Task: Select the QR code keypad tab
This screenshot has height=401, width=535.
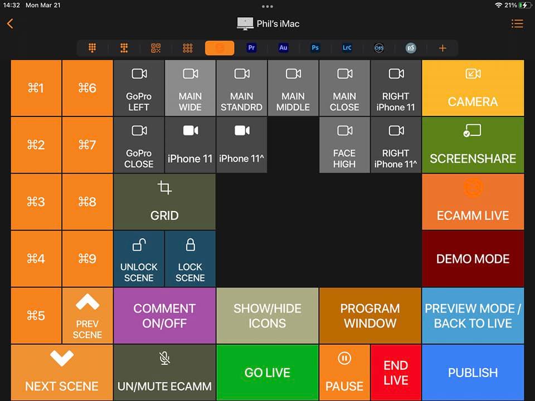Action: (155, 48)
